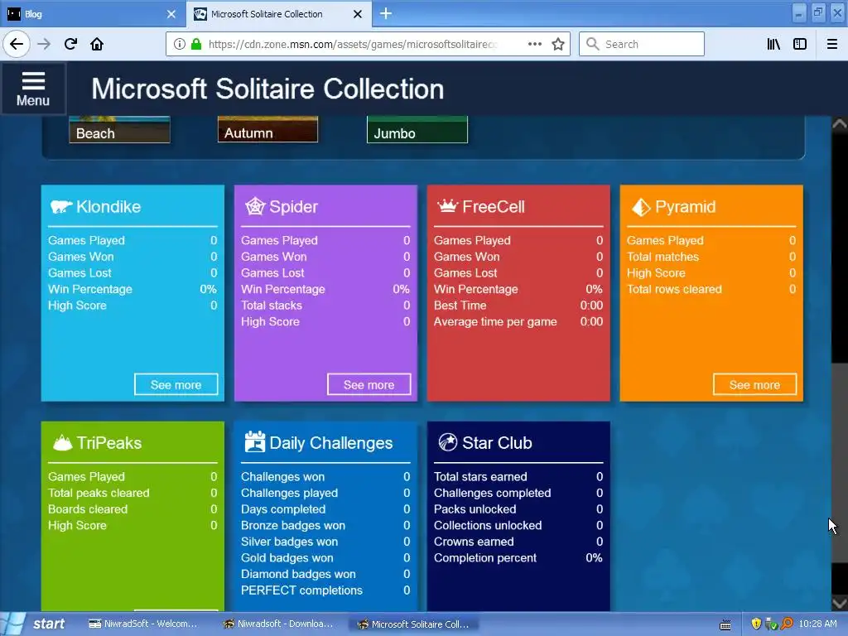Click Average time per game row

(518, 322)
